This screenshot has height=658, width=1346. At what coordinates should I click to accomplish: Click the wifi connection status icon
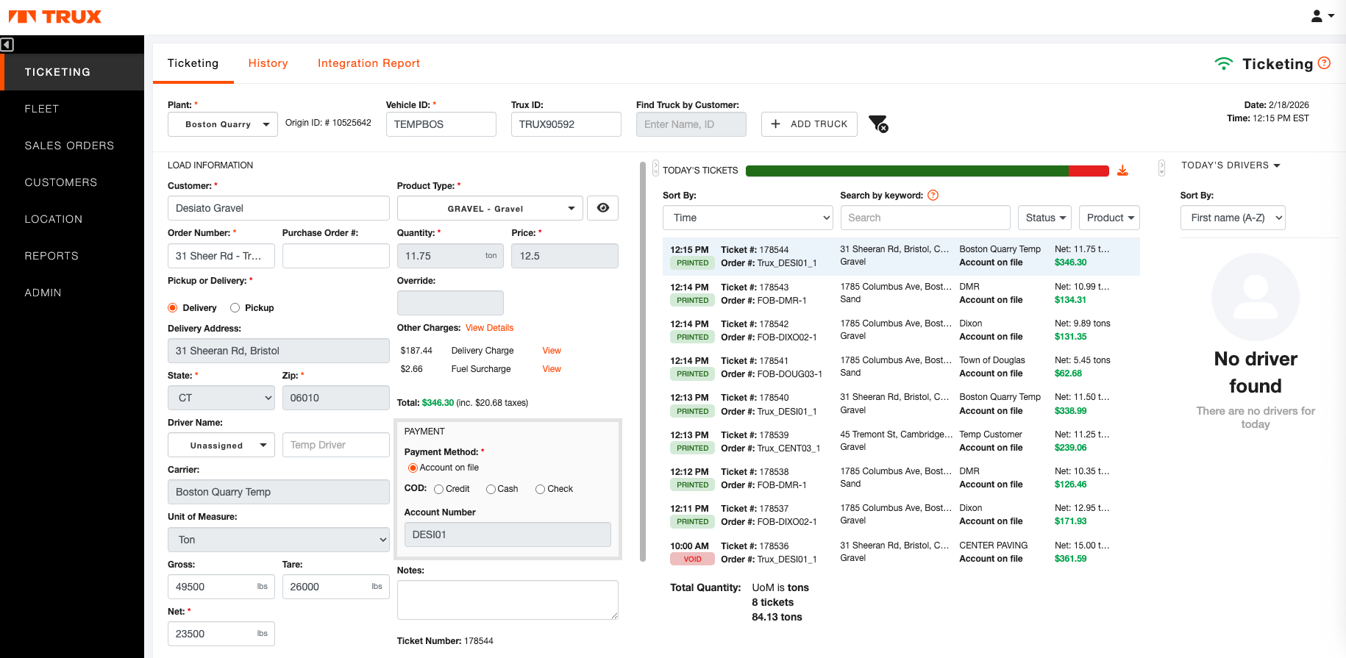pyautogui.click(x=1224, y=64)
